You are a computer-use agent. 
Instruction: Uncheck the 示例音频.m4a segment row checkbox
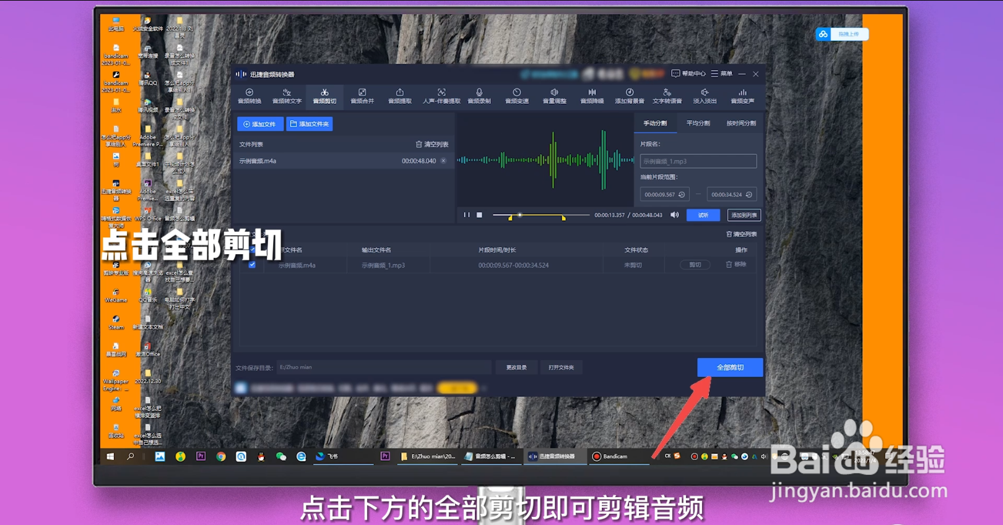(x=252, y=265)
